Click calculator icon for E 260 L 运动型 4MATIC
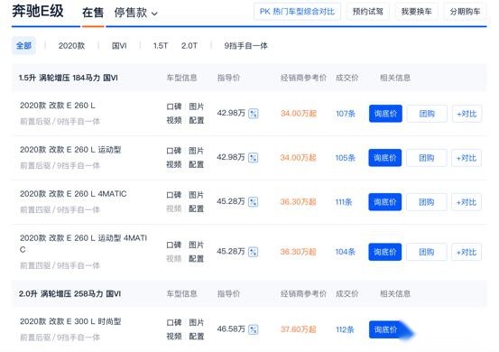Screen dimensions: 499x352 coord(254,252)
